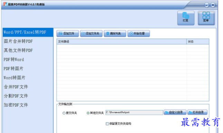Image resolution: width=223 pixels, height=133 pixels.
Task: Select PDF转Word mode
Action: [x=28, y=60]
